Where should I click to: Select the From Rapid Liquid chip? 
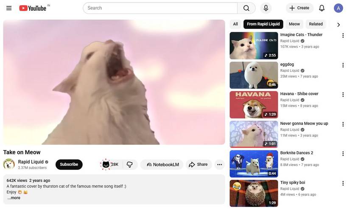pyautogui.click(x=263, y=24)
